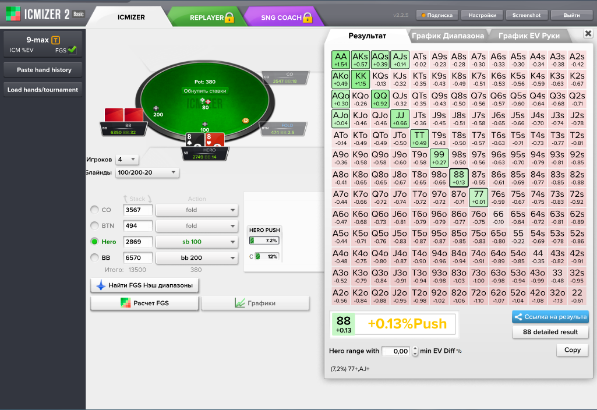The width and height of the screenshot is (597, 410).
Task: Click the chips icon beside 200 bet
Action: point(156,108)
